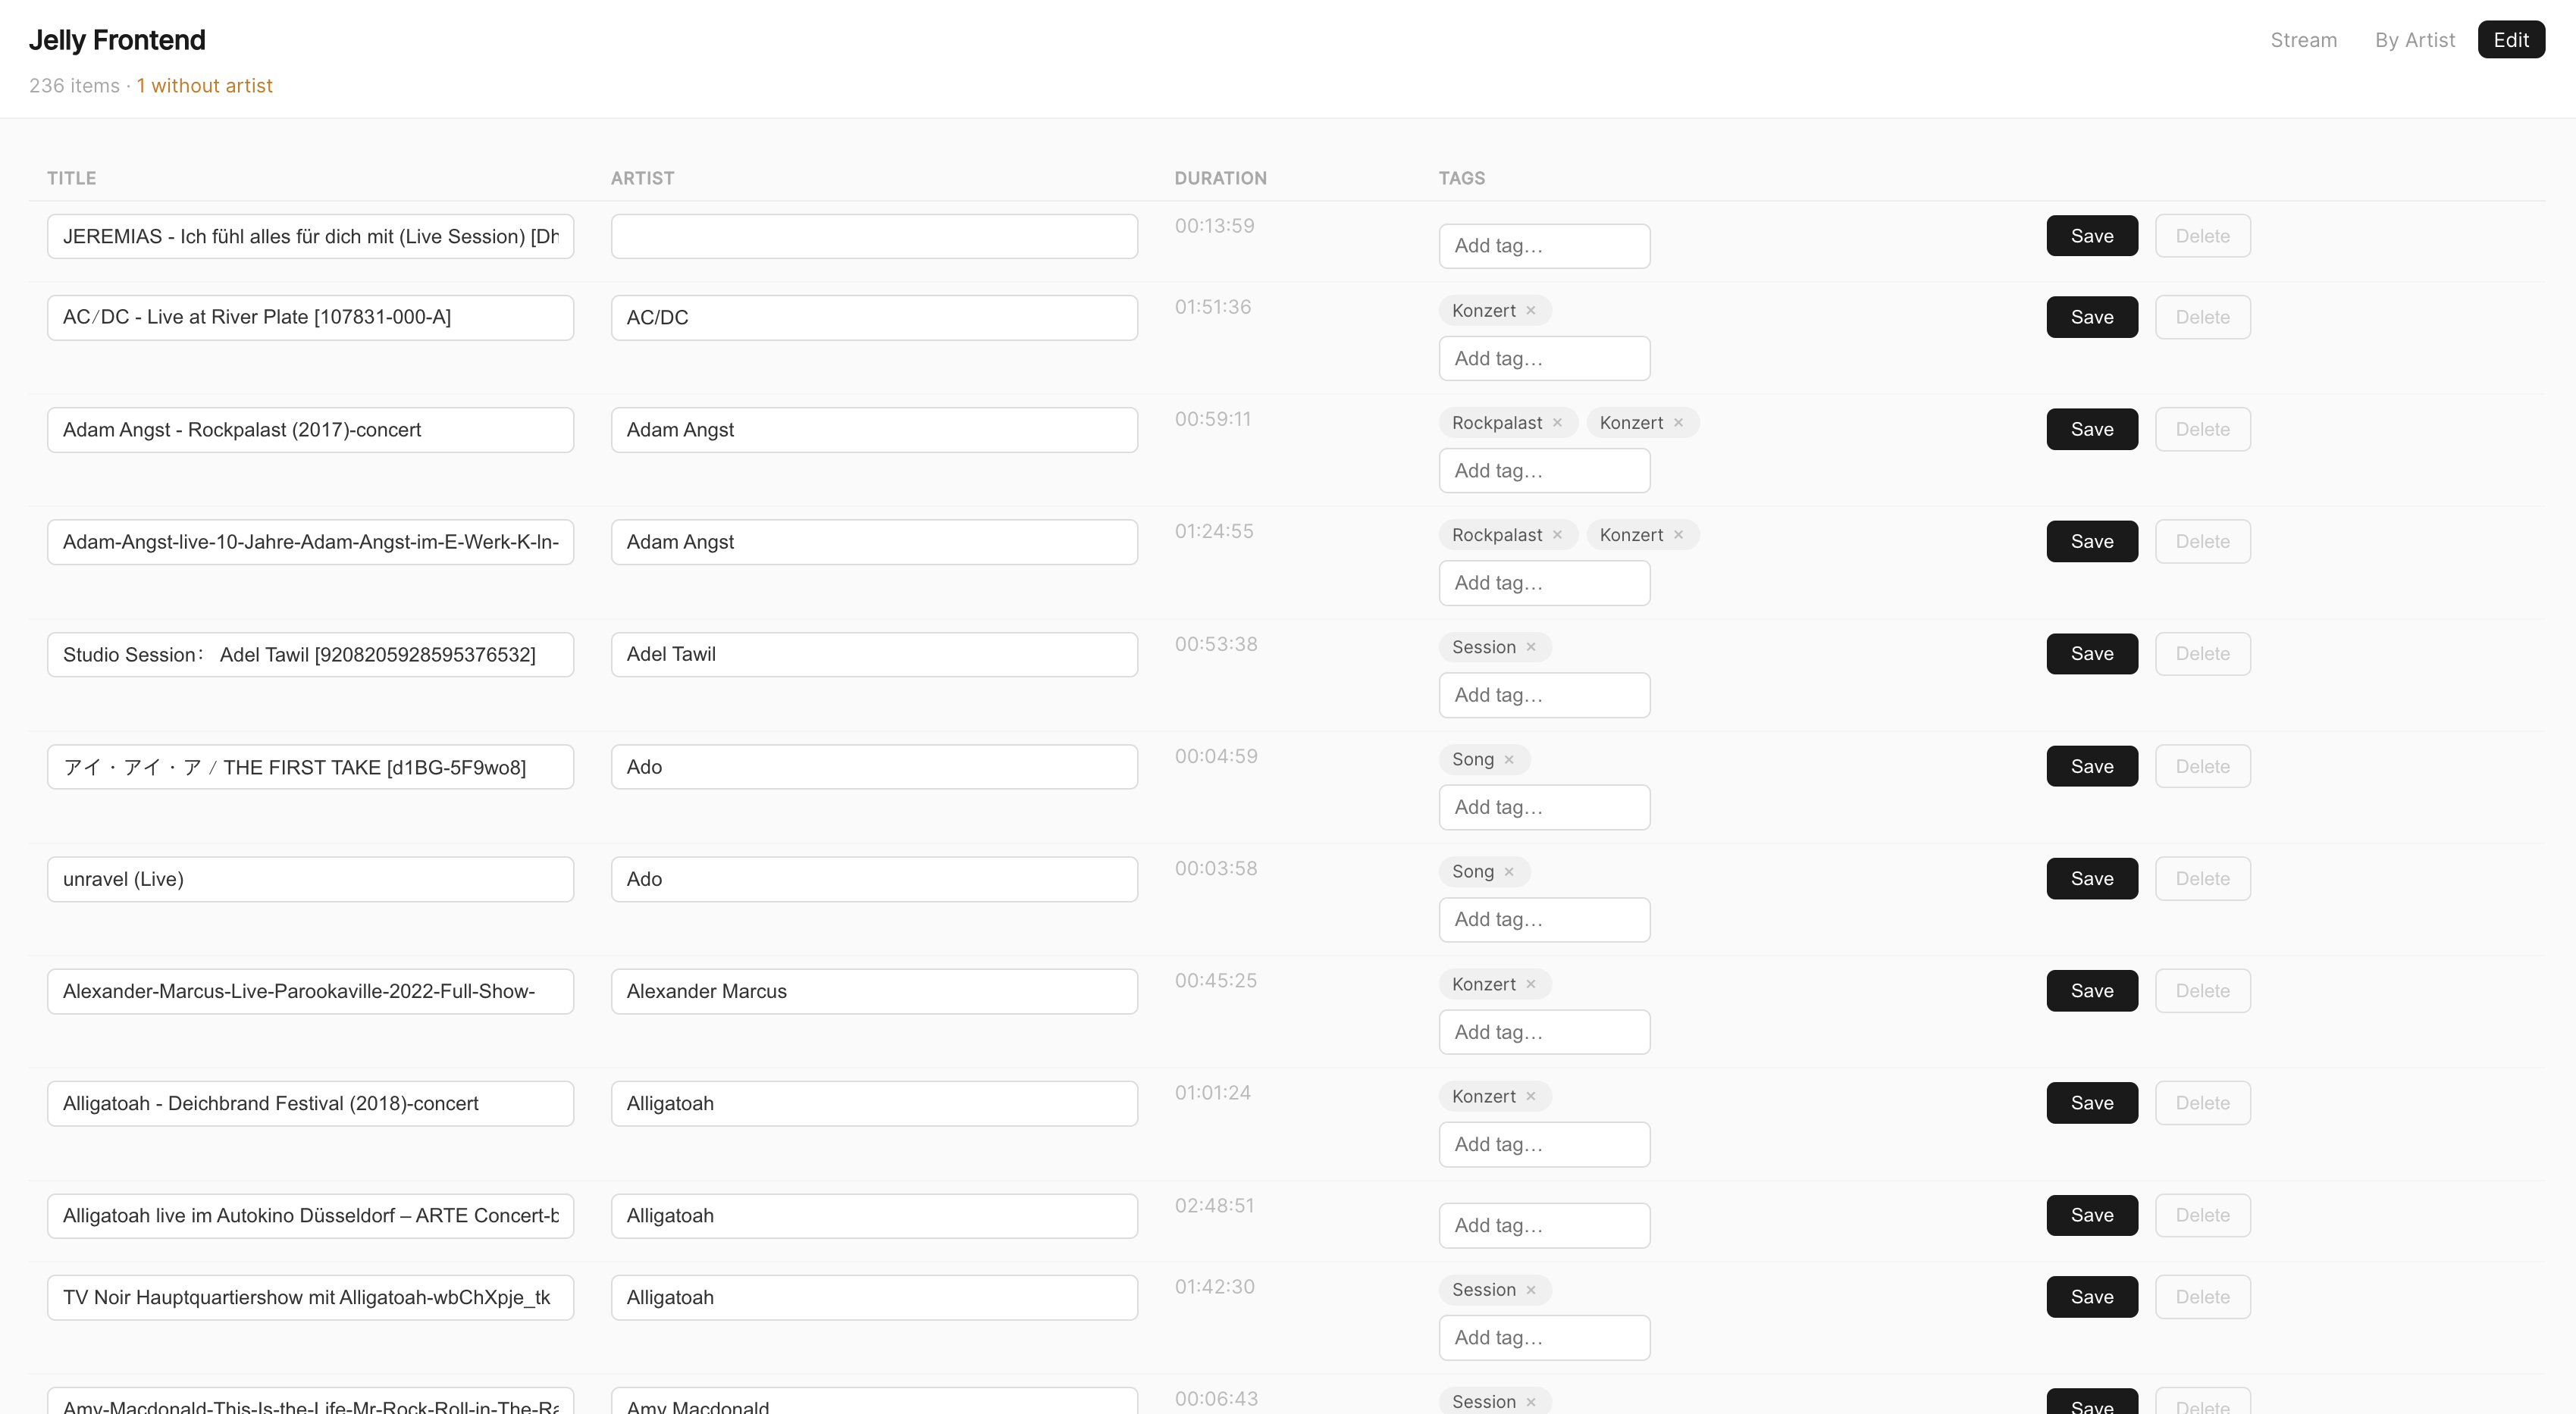The image size is (2576, 1414).
Task: Click the empty artist field for JEREMIAS
Action: pos(873,236)
